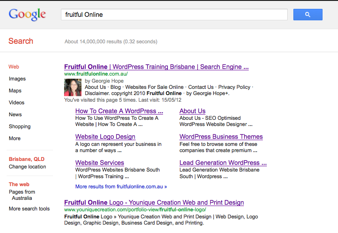
Task: Click the by Georgie Hope author link
Action: coord(104,81)
